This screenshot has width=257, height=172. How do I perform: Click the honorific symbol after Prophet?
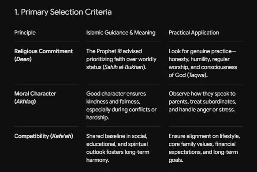(x=119, y=51)
